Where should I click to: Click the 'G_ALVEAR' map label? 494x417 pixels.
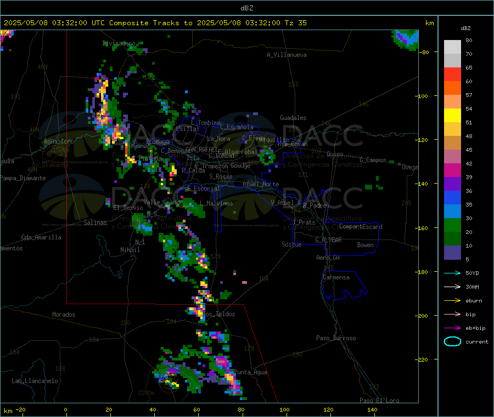pos(328,240)
